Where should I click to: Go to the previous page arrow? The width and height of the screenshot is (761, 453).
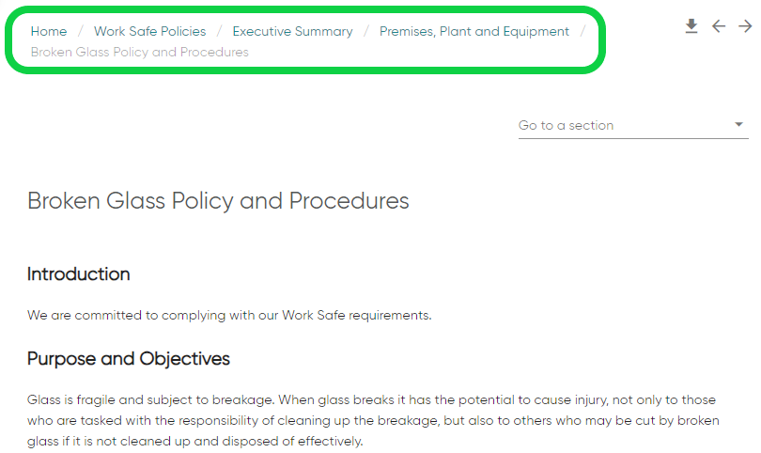point(719,26)
